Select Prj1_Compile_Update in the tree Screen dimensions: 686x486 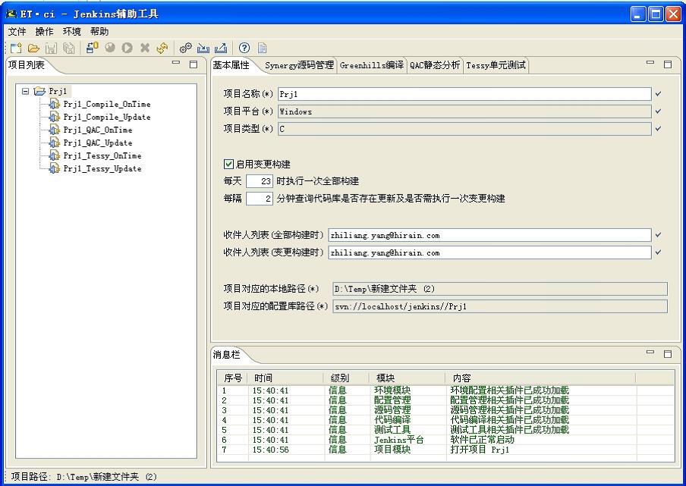click(107, 117)
